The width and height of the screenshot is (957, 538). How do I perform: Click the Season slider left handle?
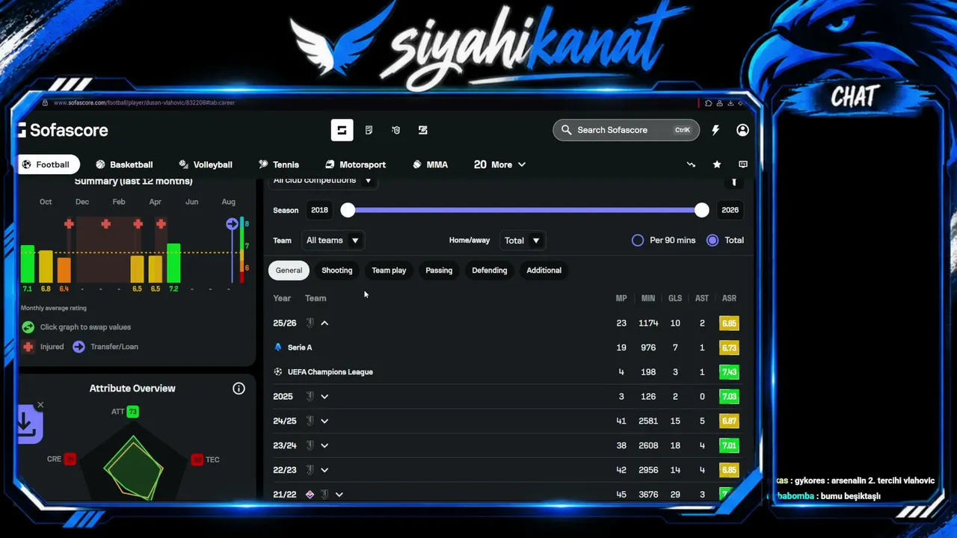348,211
